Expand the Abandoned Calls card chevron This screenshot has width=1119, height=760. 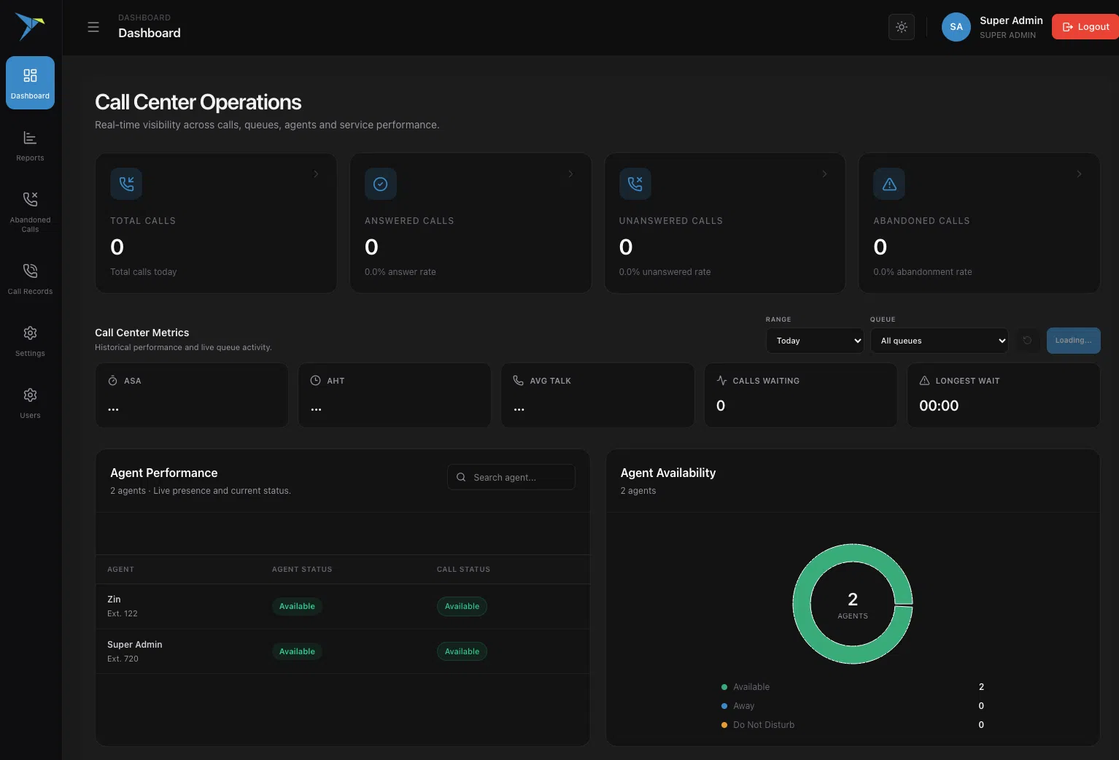[1079, 174]
